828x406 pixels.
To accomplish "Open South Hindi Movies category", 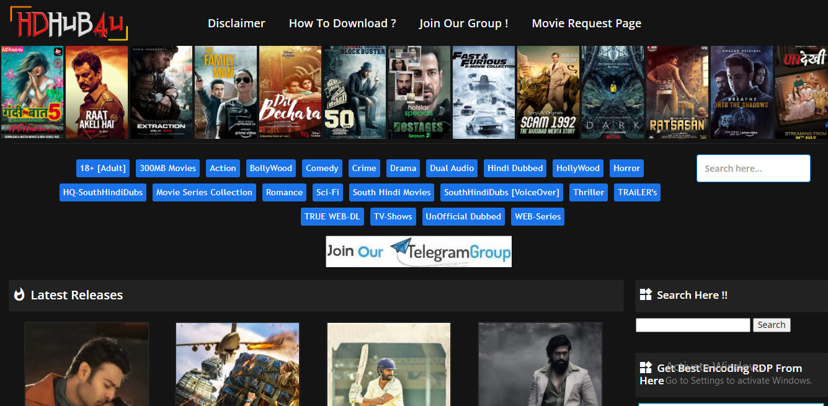I will coord(391,192).
